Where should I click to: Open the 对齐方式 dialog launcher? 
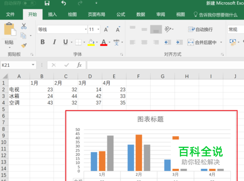coord(222,55)
